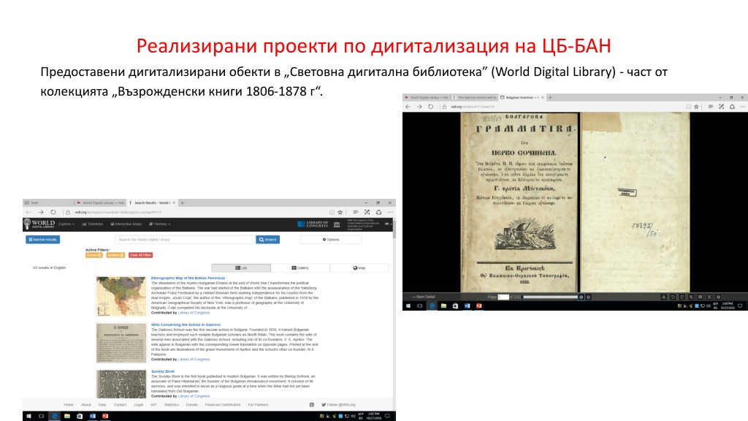Open PowerPoint icon in left window taskbar
748x421 pixels.
105,416
